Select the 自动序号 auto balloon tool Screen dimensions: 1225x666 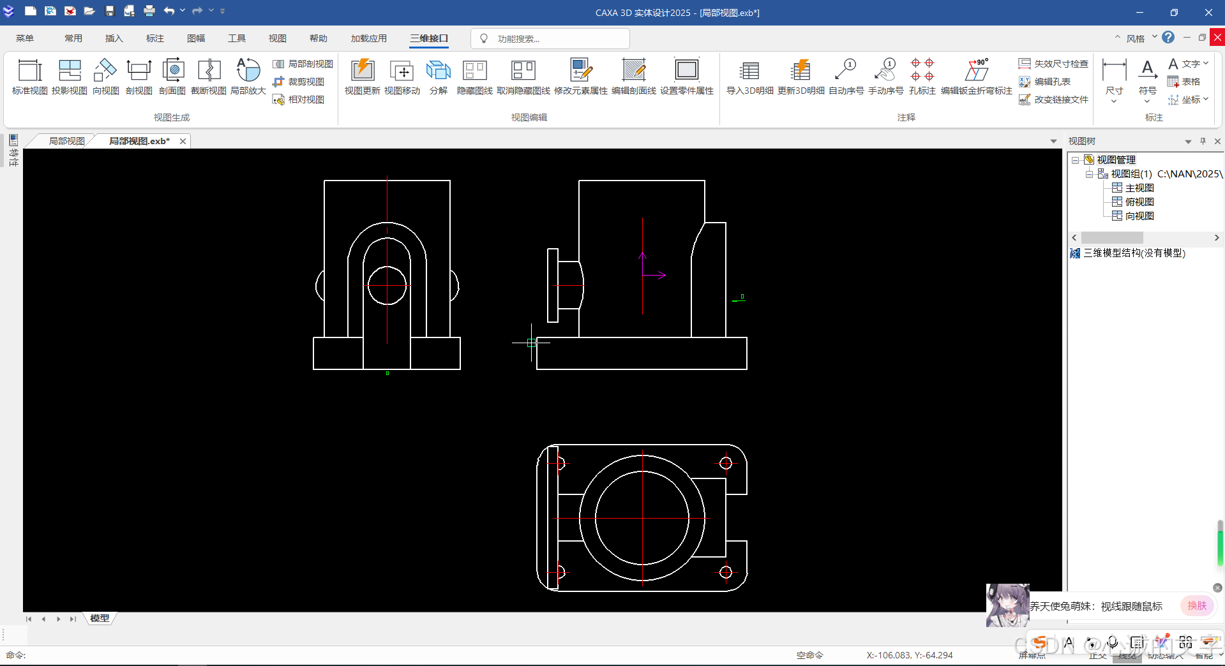coord(846,77)
